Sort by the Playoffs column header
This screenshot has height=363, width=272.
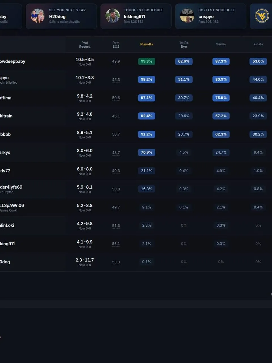146,44
